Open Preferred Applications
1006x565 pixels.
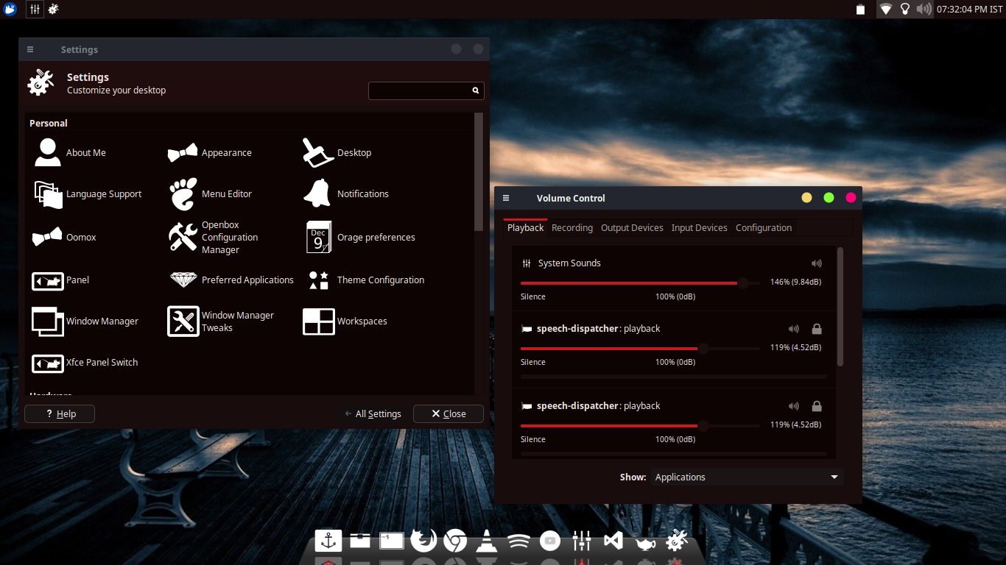coord(231,280)
